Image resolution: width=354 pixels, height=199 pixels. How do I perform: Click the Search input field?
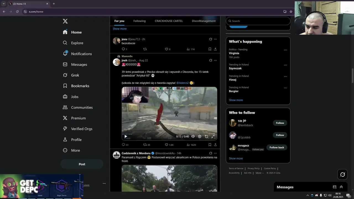258,21
